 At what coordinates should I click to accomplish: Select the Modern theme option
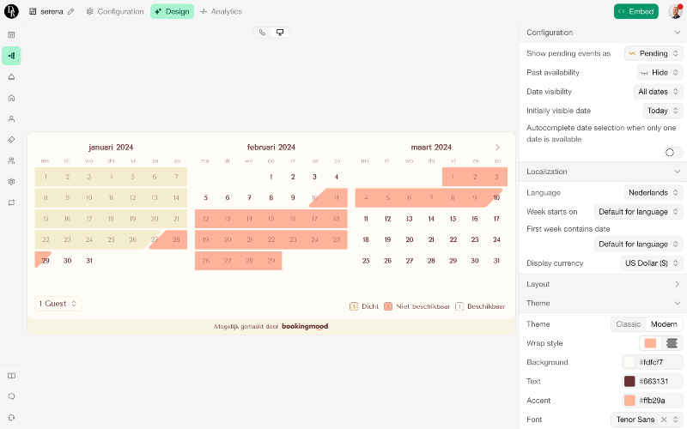coord(664,324)
